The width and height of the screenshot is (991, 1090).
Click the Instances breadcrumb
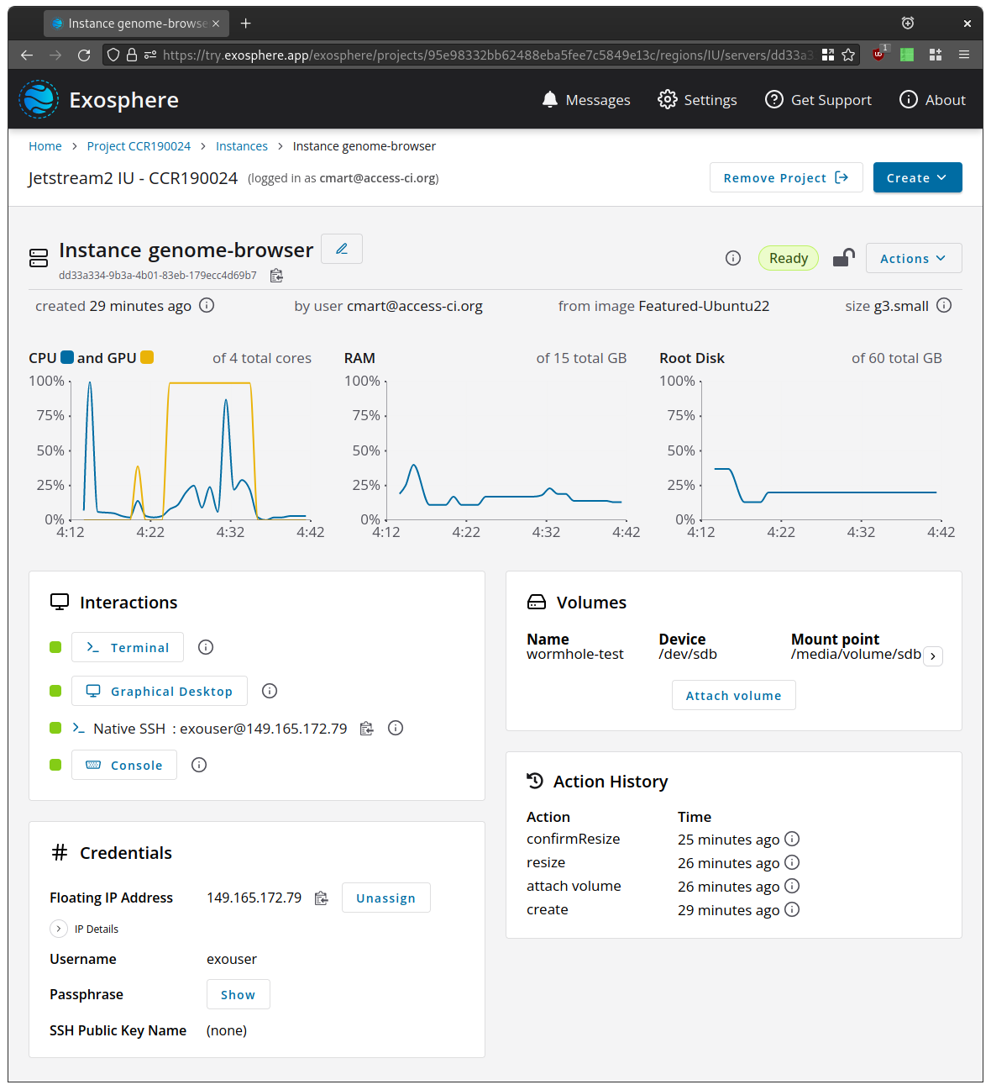tap(242, 146)
